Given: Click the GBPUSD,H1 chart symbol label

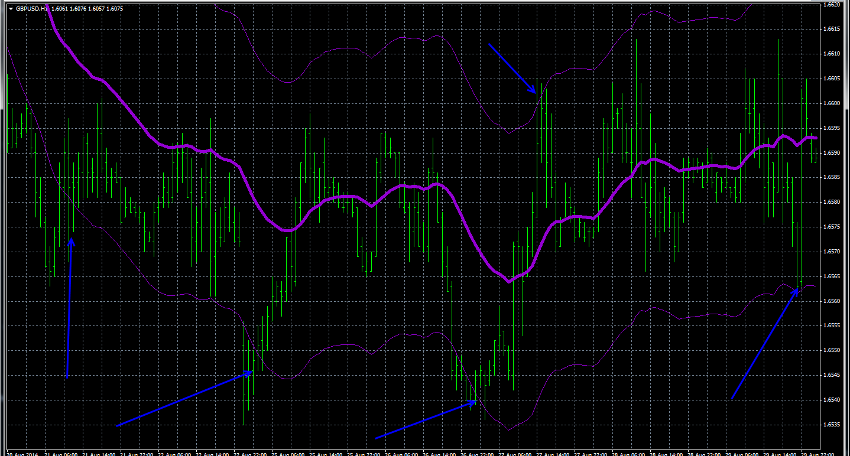Looking at the screenshot, I should [32, 9].
